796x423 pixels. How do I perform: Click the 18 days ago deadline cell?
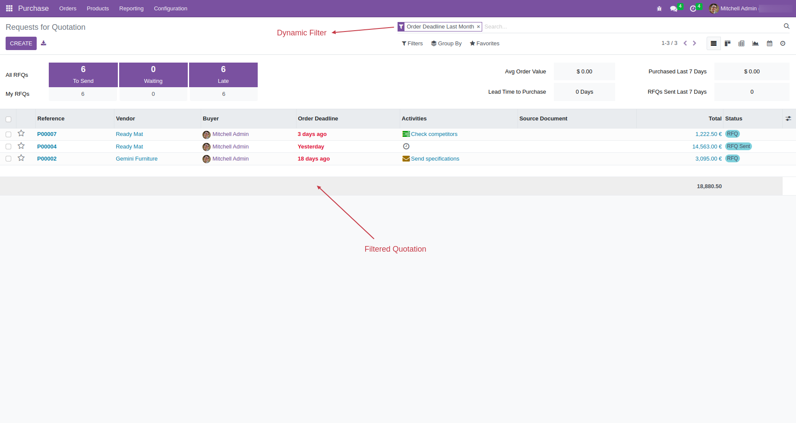tap(313, 159)
